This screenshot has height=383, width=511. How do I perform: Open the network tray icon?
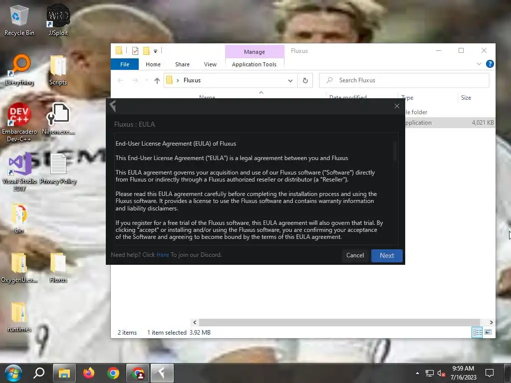point(430,374)
